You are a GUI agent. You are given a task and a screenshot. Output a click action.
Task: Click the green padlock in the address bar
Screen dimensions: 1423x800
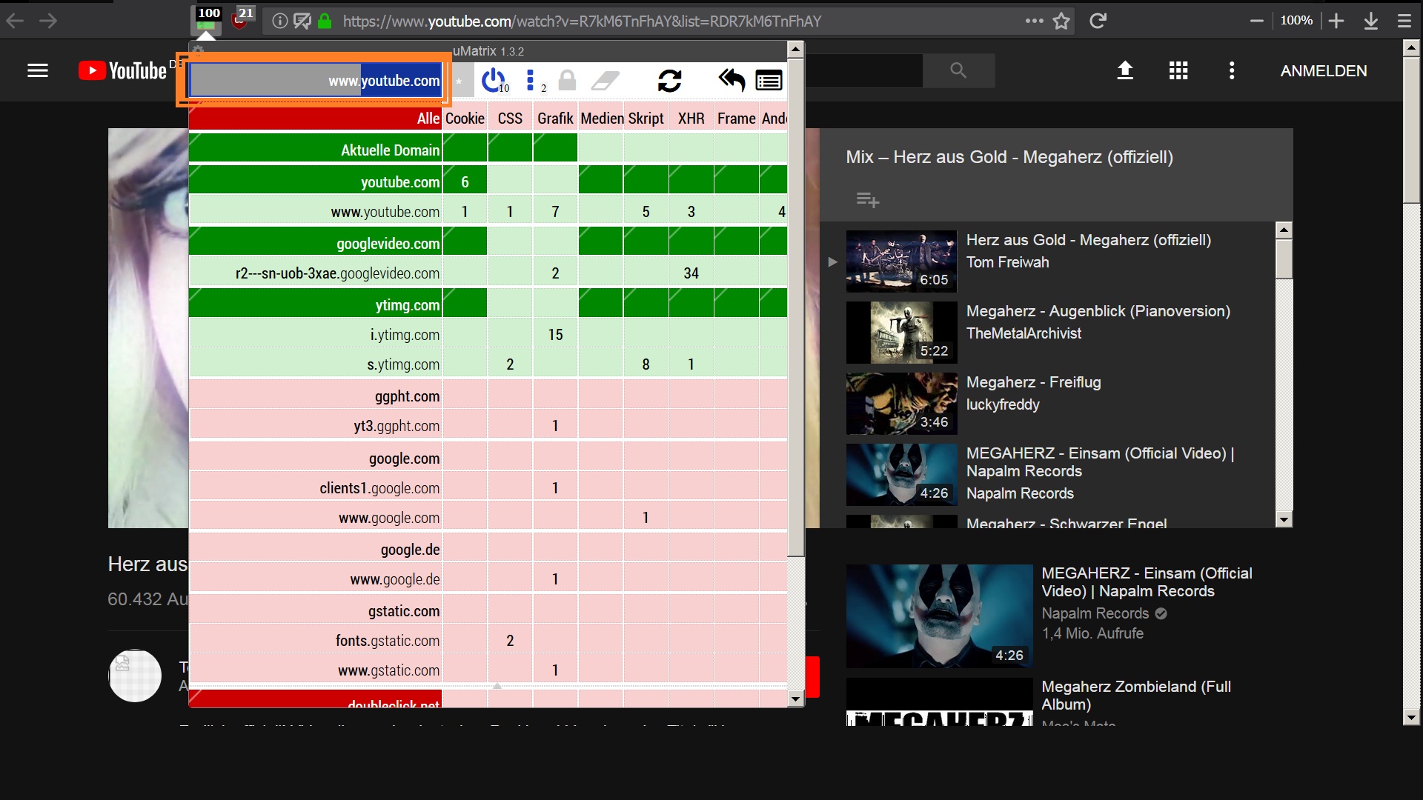click(x=325, y=21)
